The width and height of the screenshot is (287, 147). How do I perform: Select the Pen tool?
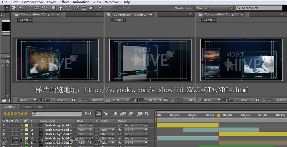coord(61,8)
